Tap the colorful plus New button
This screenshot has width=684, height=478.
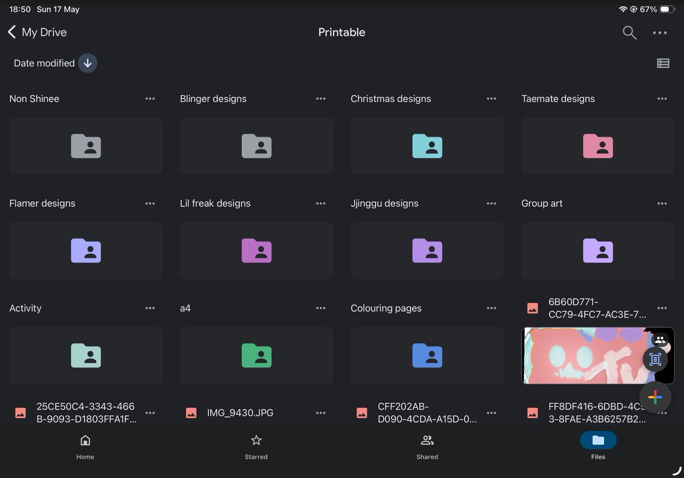655,397
